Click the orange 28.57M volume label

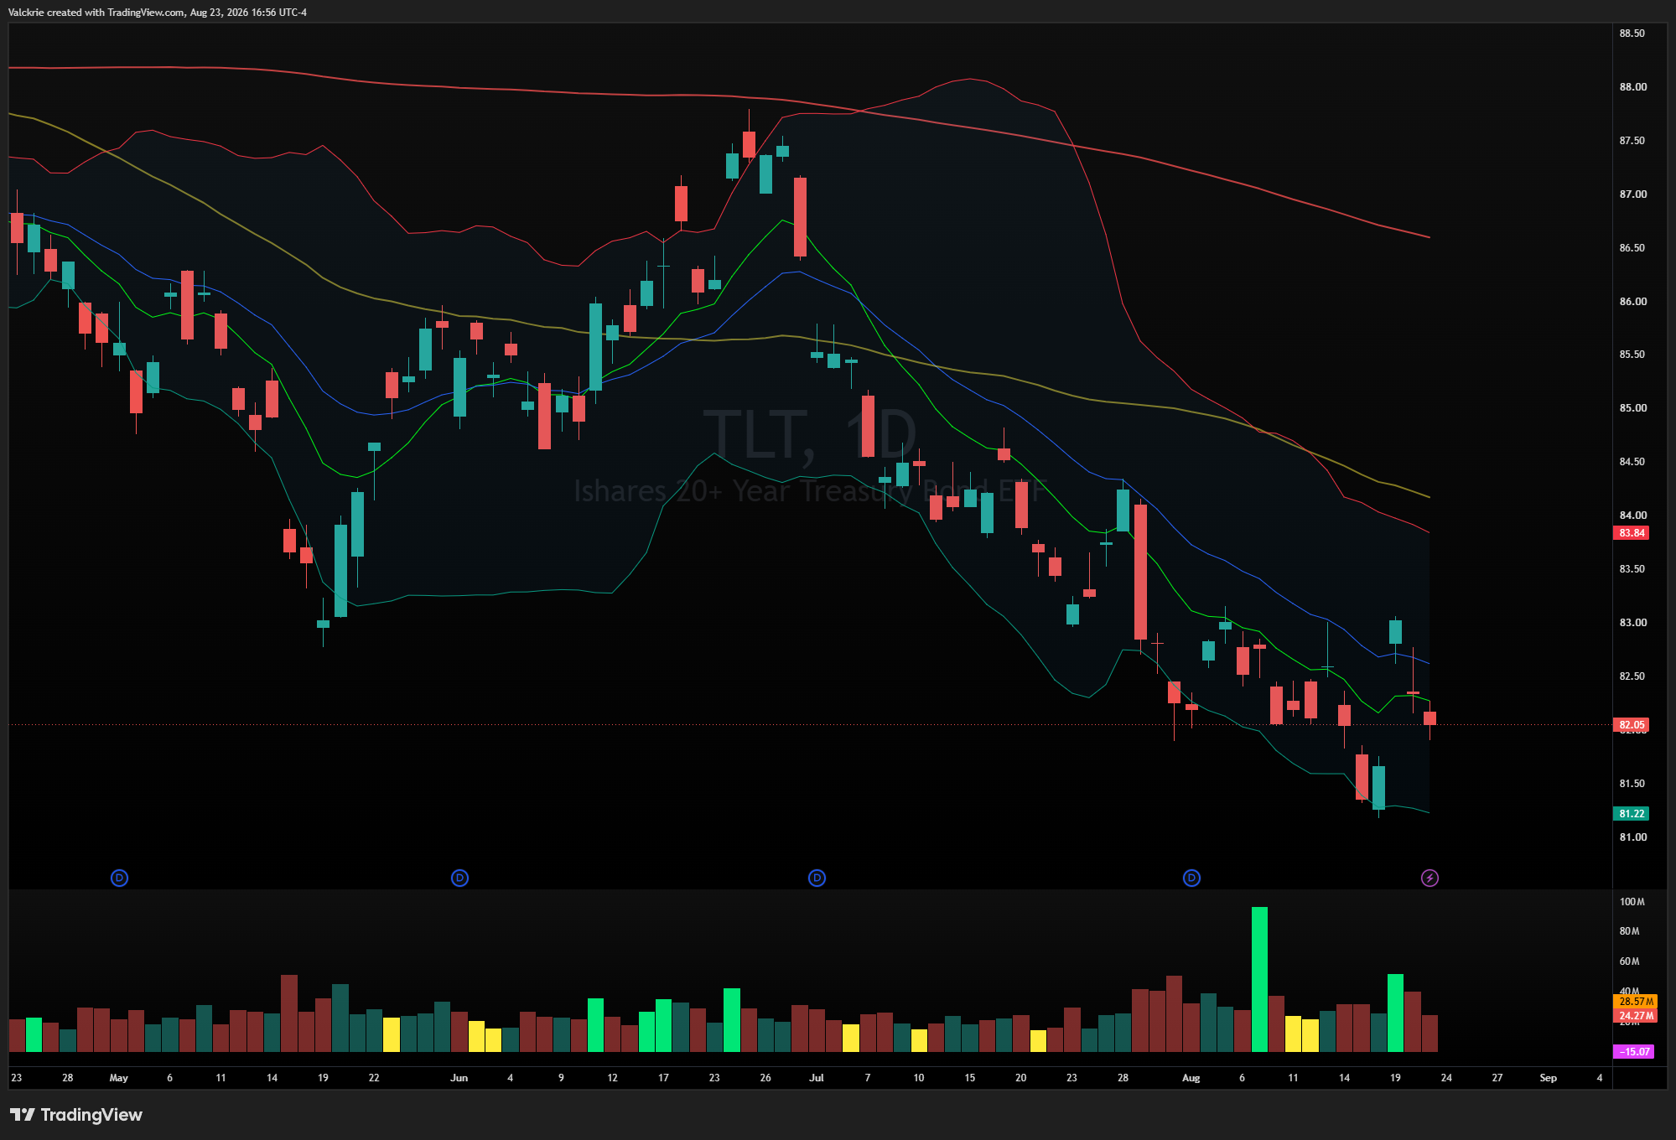point(1635,1002)
